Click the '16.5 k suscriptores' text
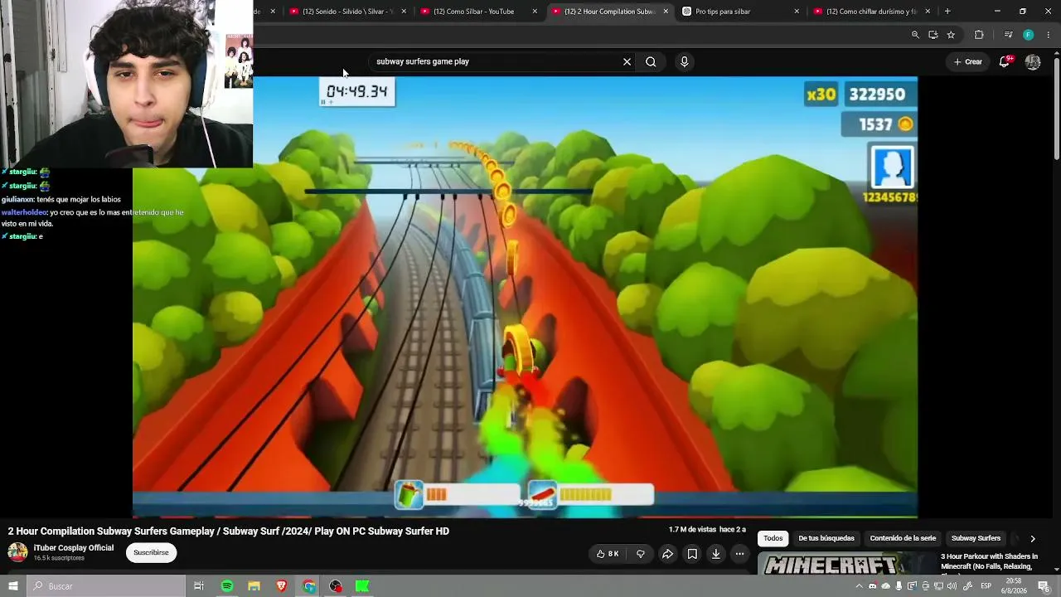Screen dimensions: 1061x597 click(59, 558)
